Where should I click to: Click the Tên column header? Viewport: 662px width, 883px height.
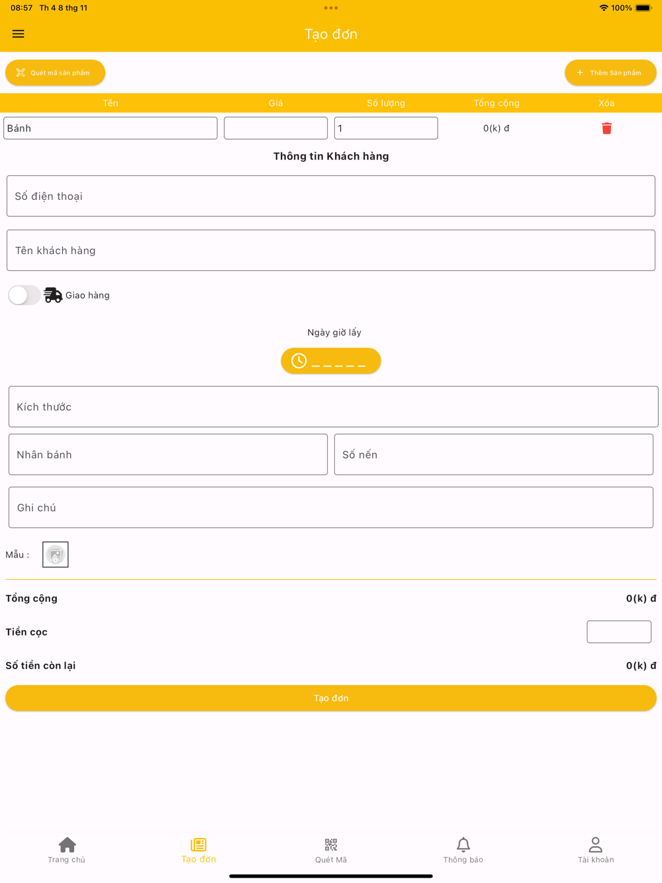[111, 103]
